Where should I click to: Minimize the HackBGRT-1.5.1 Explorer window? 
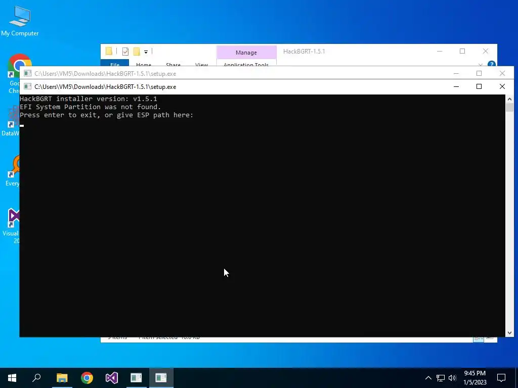(x=440, y=51)
